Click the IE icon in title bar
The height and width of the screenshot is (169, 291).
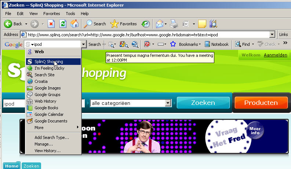[x=5, y=5]
